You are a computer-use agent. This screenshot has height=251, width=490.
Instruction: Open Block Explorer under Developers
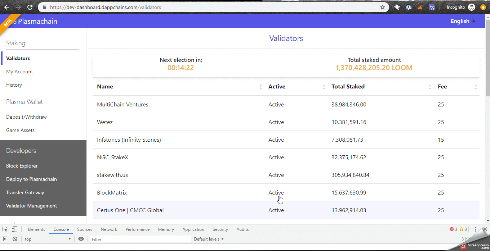[x=21, y=166]
